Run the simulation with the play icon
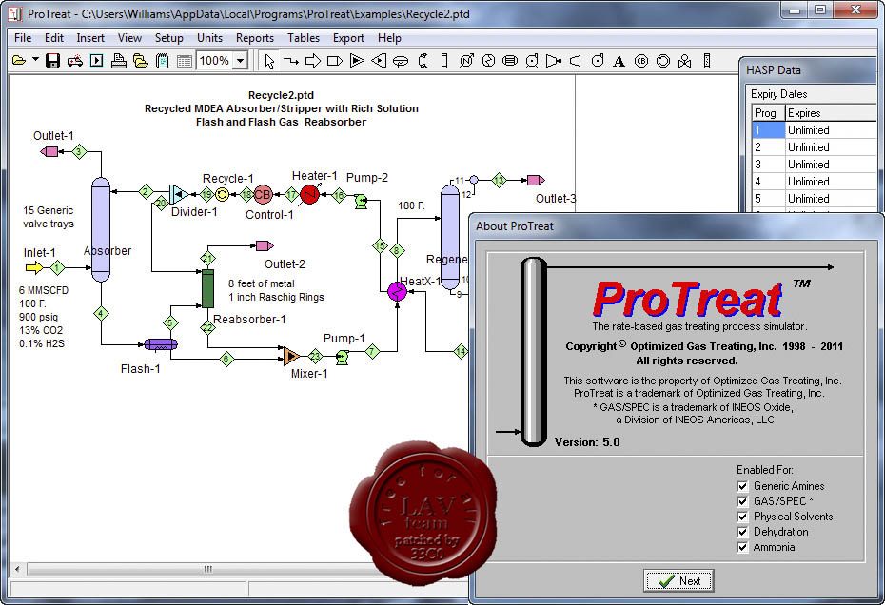885x605 pixels. 97,60
